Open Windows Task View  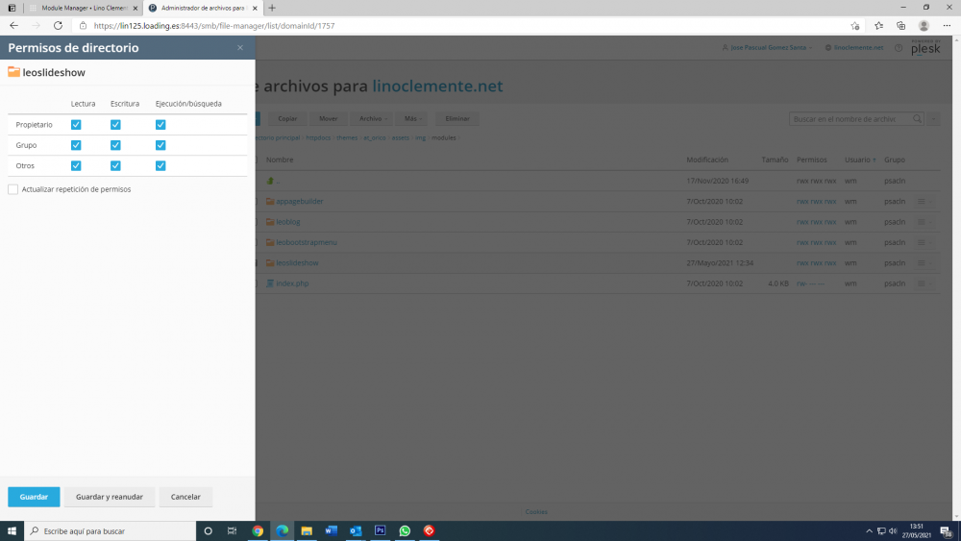pyautogui.click(x=232, y=530)
